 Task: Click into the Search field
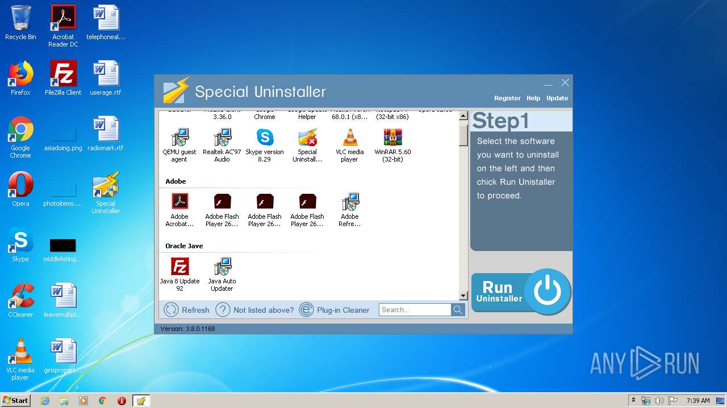415,310
